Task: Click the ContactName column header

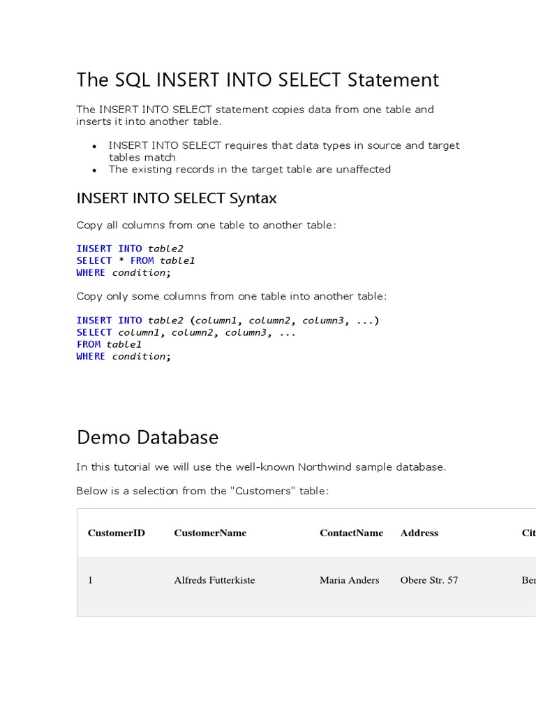Action: click(x=351, y=533)
